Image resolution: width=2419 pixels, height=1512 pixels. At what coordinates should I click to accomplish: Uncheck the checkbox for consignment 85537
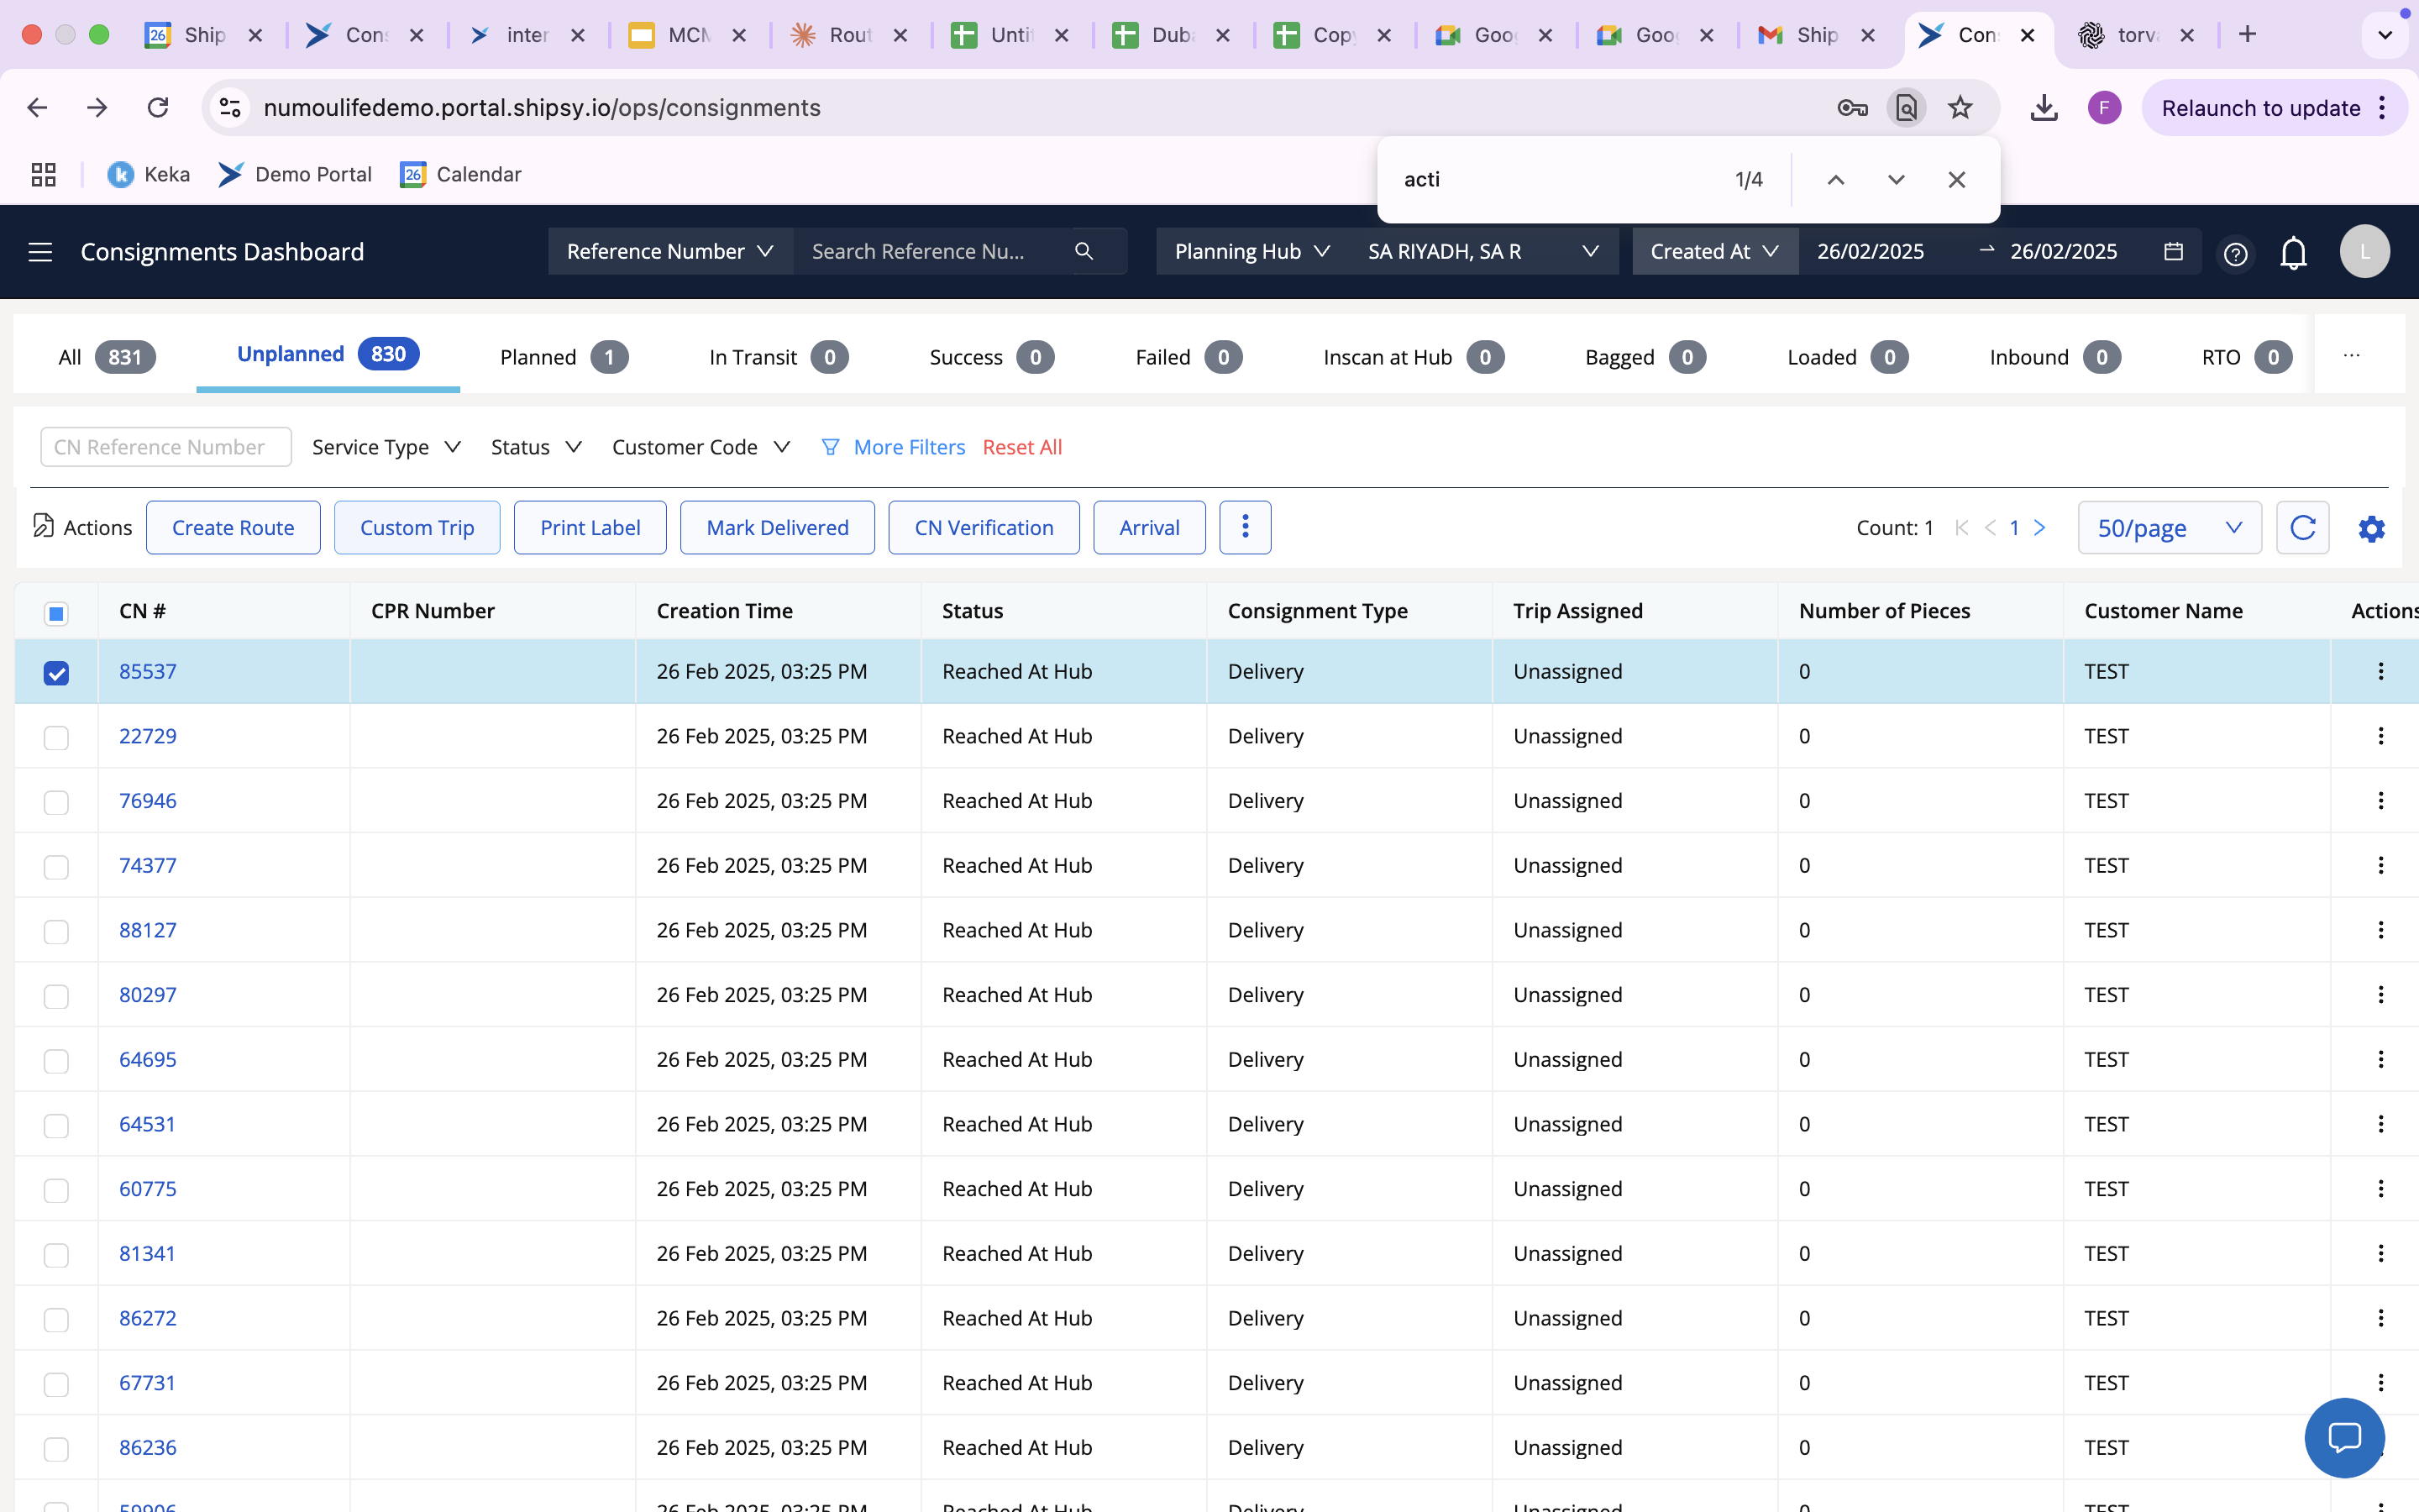pos(56,673)
